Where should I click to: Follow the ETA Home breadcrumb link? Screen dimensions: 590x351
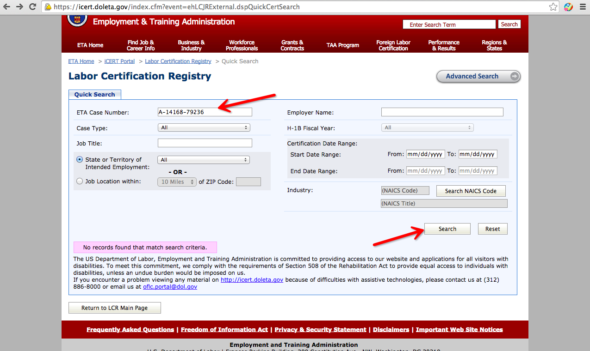click(81, 61)
